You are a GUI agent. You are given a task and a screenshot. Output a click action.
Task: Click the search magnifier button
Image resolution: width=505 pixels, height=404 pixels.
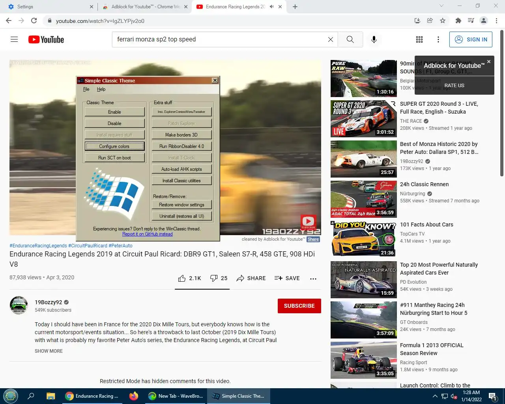350,39
